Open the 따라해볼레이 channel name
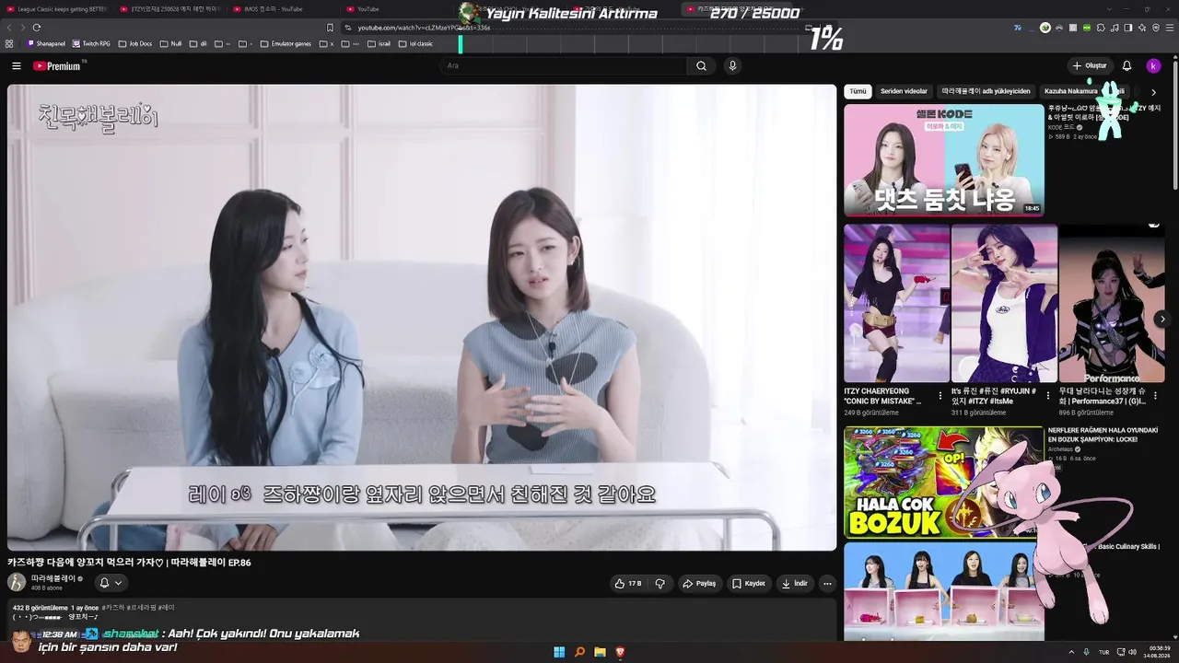 click(x=53, y=578)
